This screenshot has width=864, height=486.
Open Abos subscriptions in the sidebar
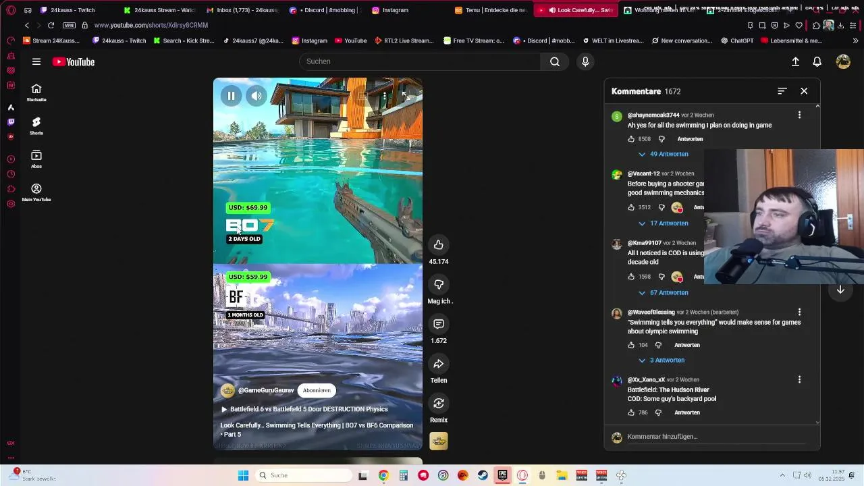click(36, 159)
